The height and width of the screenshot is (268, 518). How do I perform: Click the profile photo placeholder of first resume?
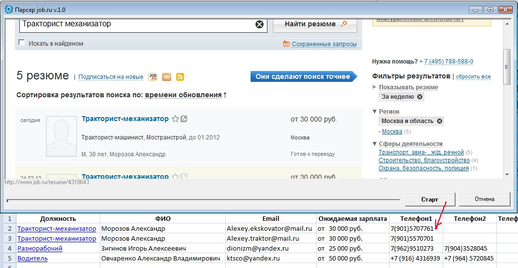[62, 136]
